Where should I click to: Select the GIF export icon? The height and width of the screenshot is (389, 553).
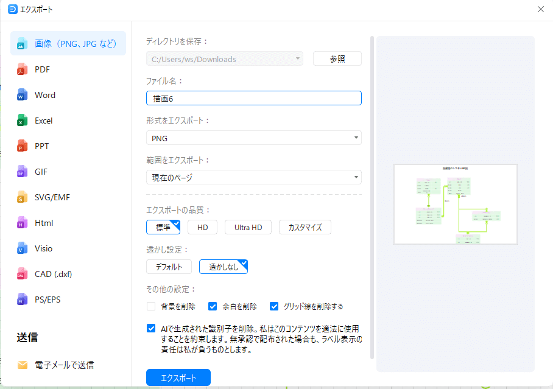coord(23,172)
